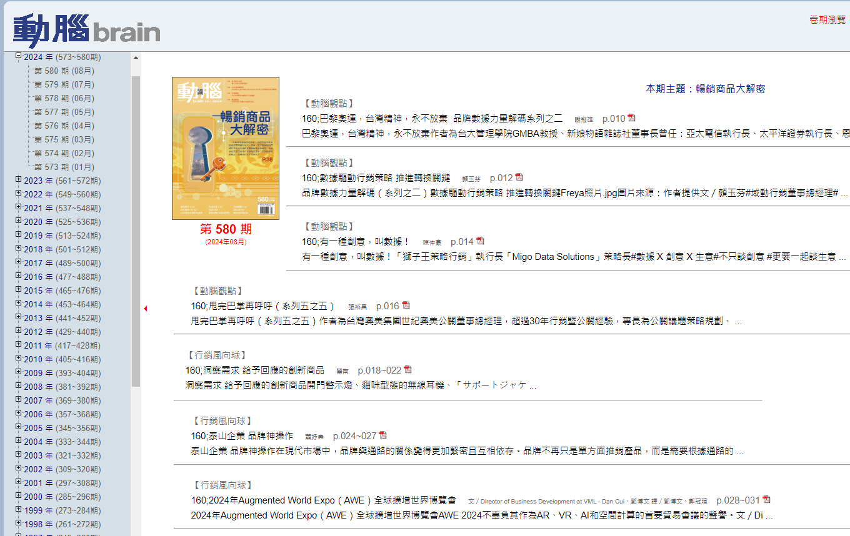The width and height of the screenshot is (850, 536).
Task: Expand the 2023 年 (561~572期) node
Action: (19, 180)
